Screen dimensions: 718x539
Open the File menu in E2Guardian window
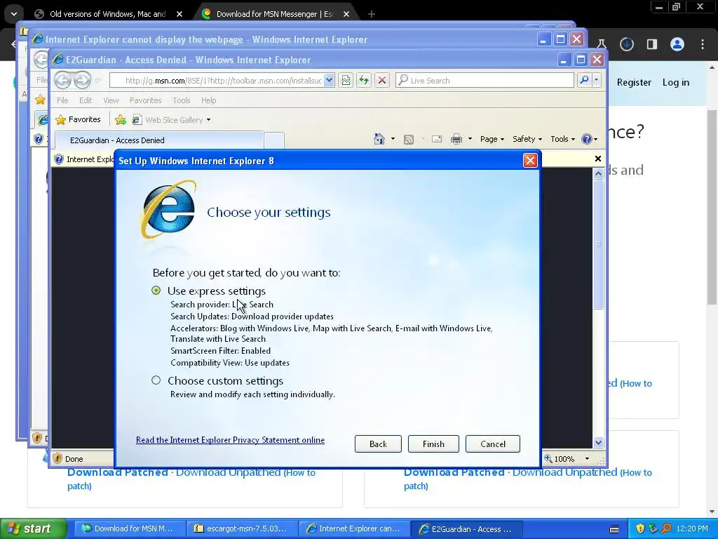pos(62,100)
